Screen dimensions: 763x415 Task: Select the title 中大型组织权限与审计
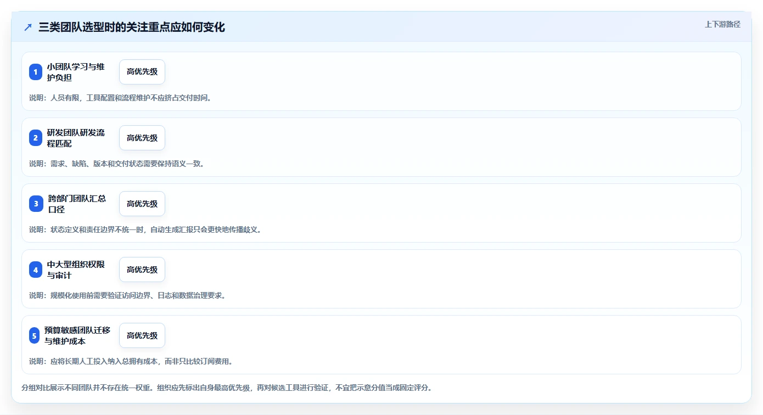(x=76, y=270)
